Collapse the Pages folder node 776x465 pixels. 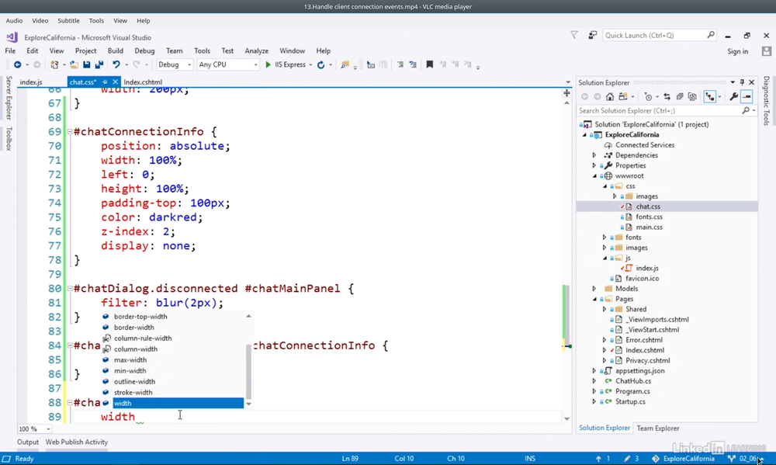coord(594,299)
